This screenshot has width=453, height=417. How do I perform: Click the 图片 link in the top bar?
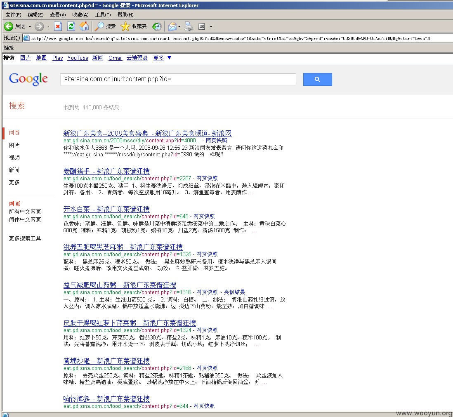[x=26, y=58]
